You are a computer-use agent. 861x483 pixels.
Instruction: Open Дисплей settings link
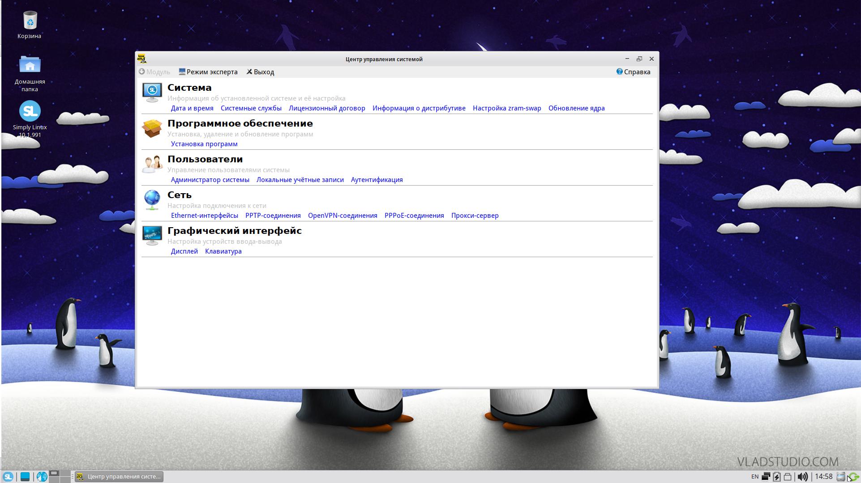click(184, 251)
